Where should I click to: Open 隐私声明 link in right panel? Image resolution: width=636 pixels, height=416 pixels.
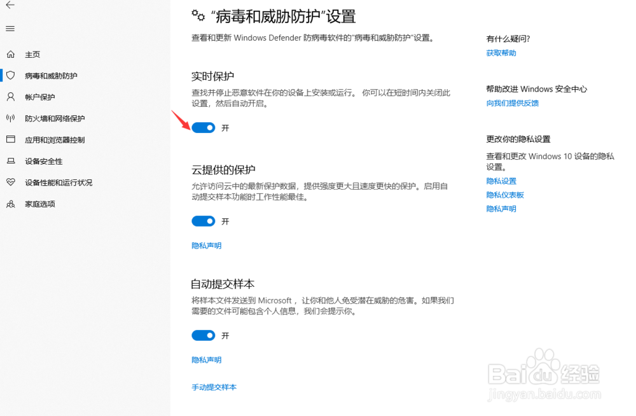pyautogui.click(x=501, y=209)
